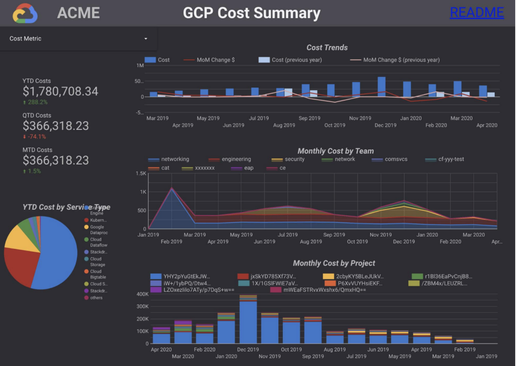
Task: Click the Cloud Dataflow legend dot
Action: 86,240
